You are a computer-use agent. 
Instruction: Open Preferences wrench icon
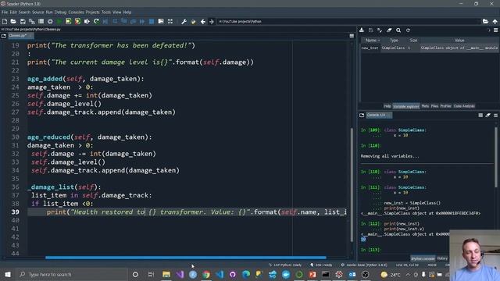[x=184, y=21]
